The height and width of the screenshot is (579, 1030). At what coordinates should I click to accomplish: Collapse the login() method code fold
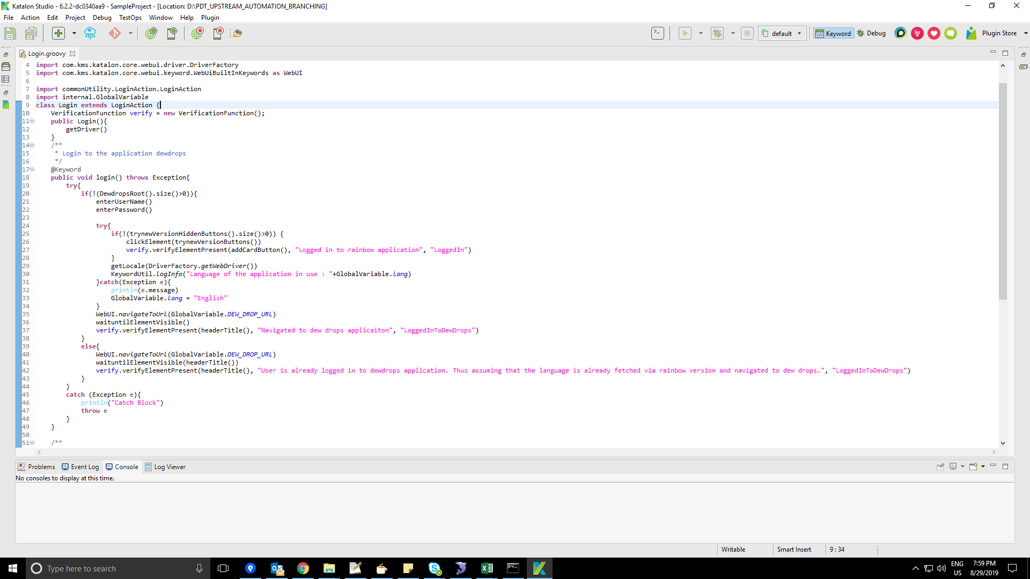(x=32, y=169)
